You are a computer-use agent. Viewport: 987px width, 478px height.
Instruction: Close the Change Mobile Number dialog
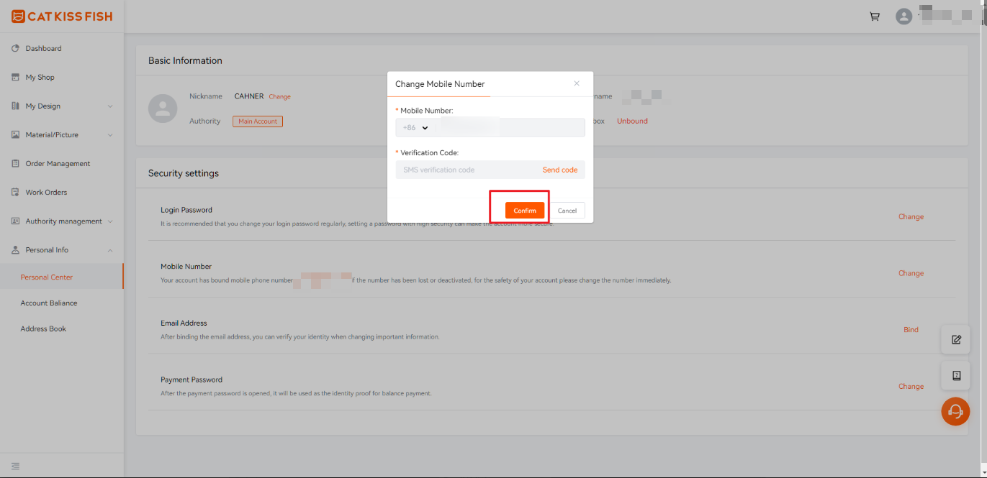(x=577, y=83)
